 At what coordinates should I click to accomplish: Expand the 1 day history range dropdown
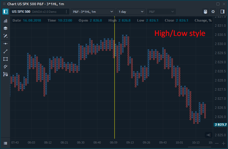point(131,12)
